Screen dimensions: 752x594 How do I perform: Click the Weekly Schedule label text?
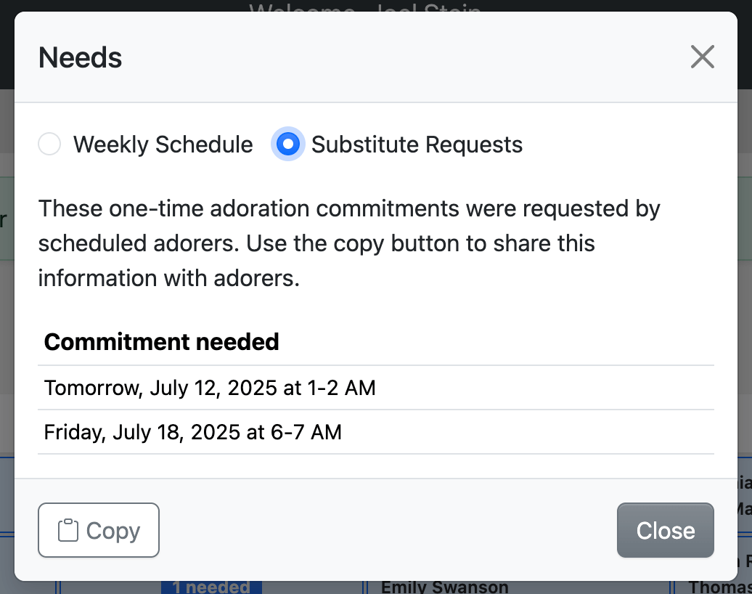[161, 145]
